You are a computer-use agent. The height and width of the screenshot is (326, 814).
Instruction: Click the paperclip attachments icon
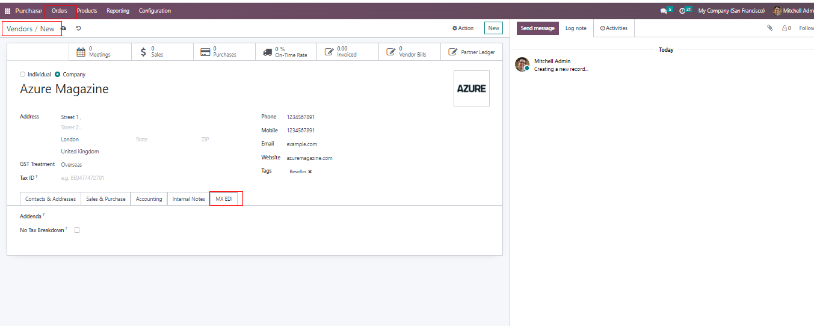pyautogui.click(x=769, y=28)
